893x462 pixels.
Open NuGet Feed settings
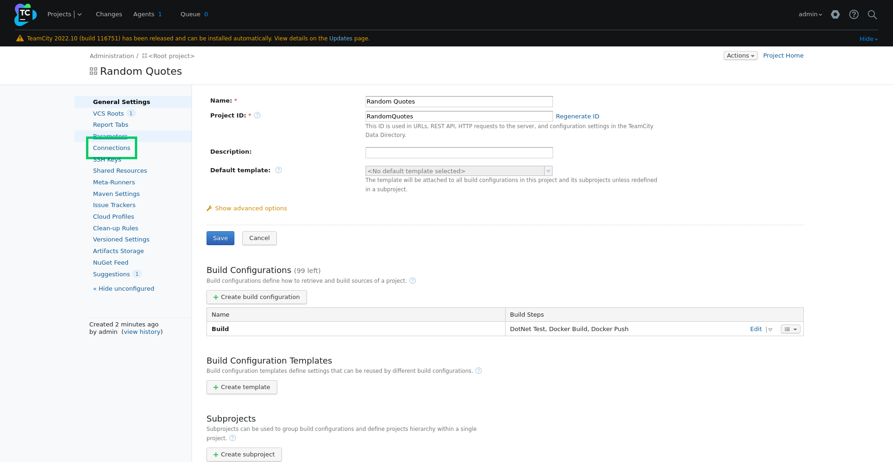(111, 263)
